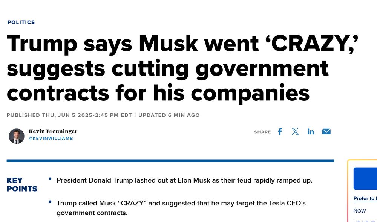Click the Key Points heading
The width and height of the screenshot is (377, 222).
(x=22, y=184)
